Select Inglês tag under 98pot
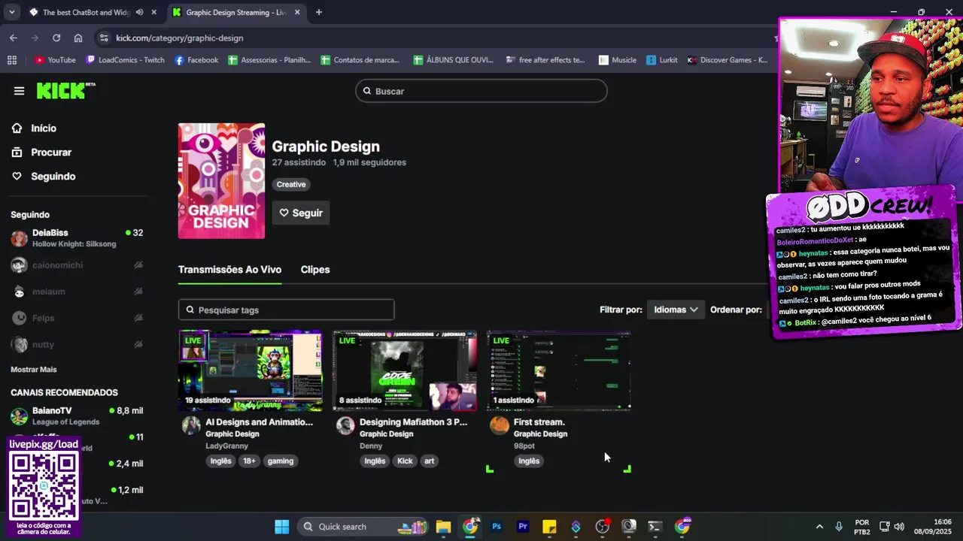The image size is (963, 541). [x=529, y=461]
